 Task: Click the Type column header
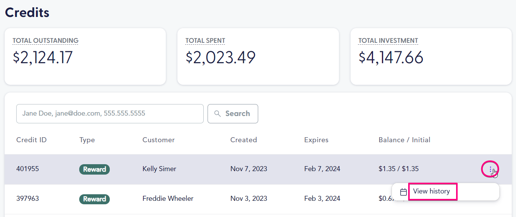click(x=87, y=140)
